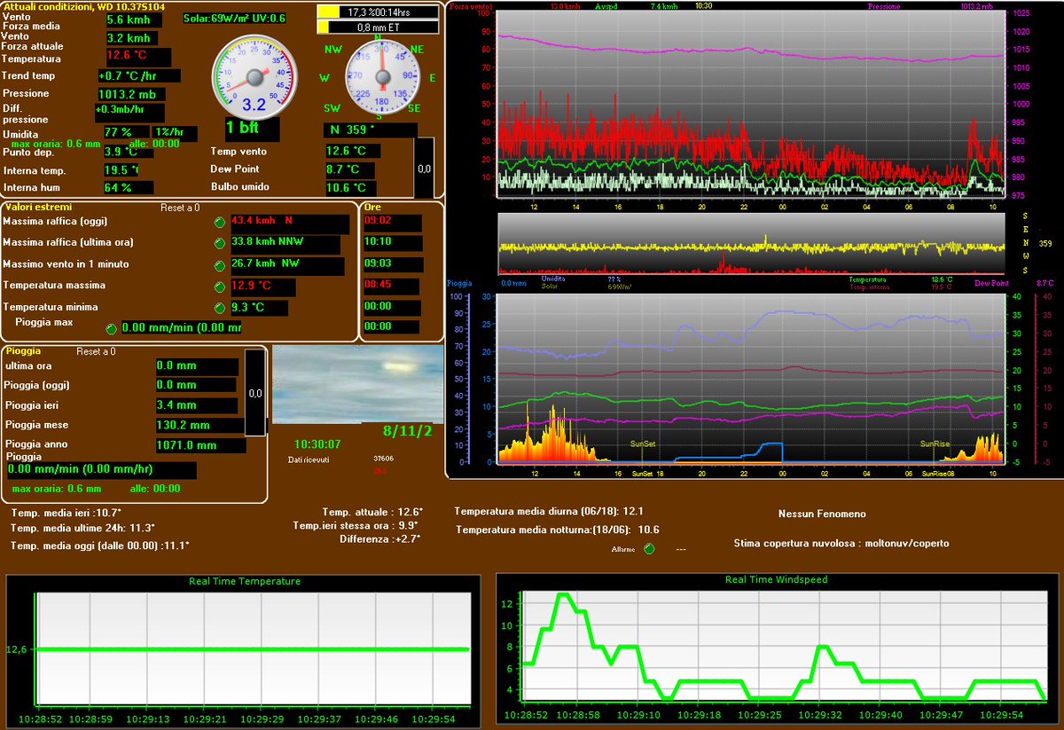Click the LED beside Temperatura minima
The height and width of the screenshot is (730, 1064).
[220, 308]
